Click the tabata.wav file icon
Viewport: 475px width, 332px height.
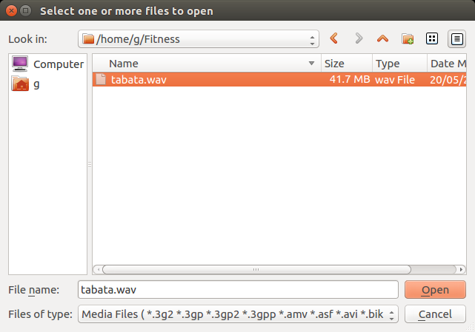tap(102, 79)
